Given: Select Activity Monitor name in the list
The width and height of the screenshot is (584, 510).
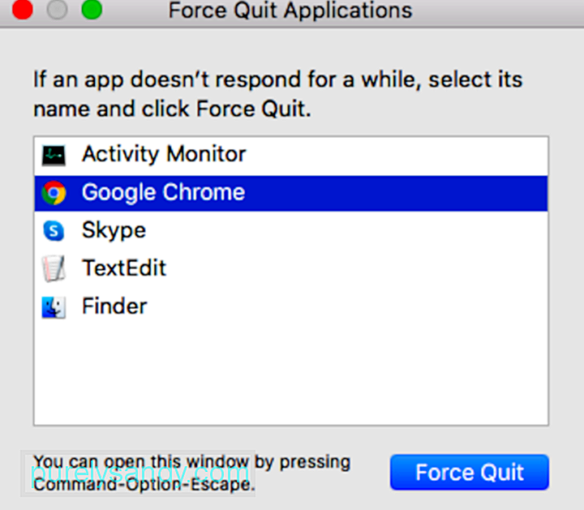Looking at the screenshot, I should [164, 154].
